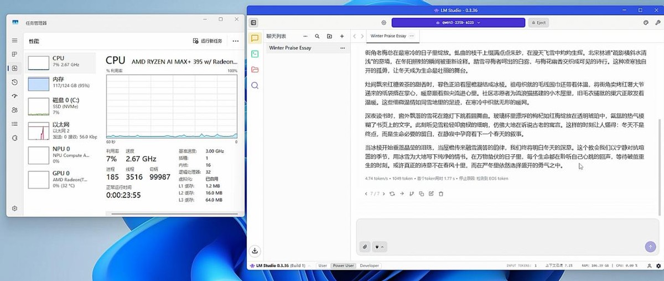This screenshot has height=281, width=664.
Task: Show next response variant arrow
Action: point(383,194)
